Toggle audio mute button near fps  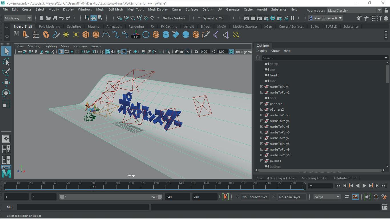tap(368, 197)
